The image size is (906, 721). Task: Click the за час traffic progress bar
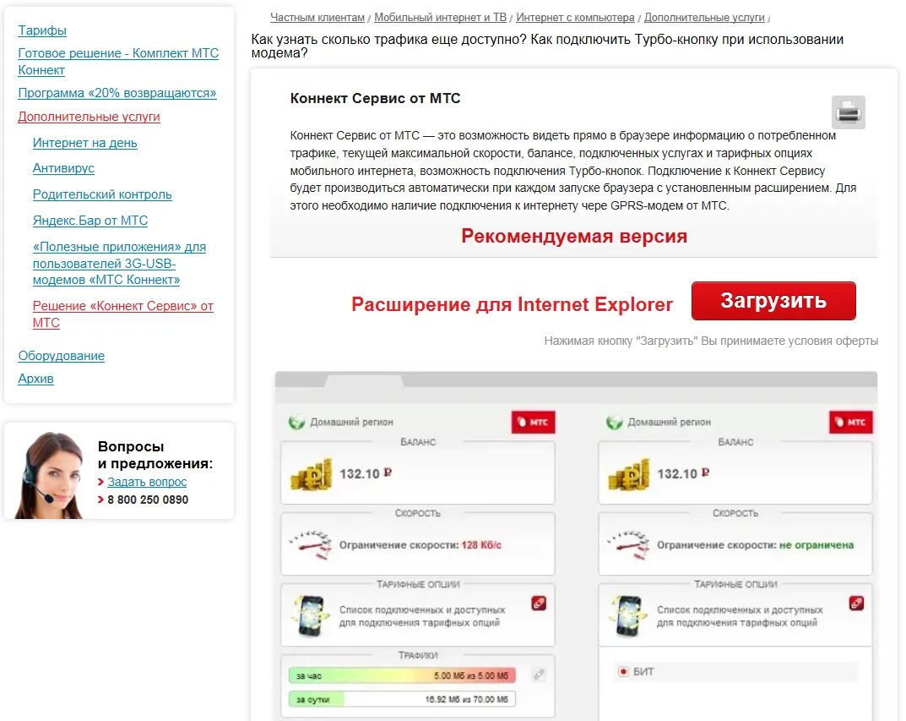(402, 675)
